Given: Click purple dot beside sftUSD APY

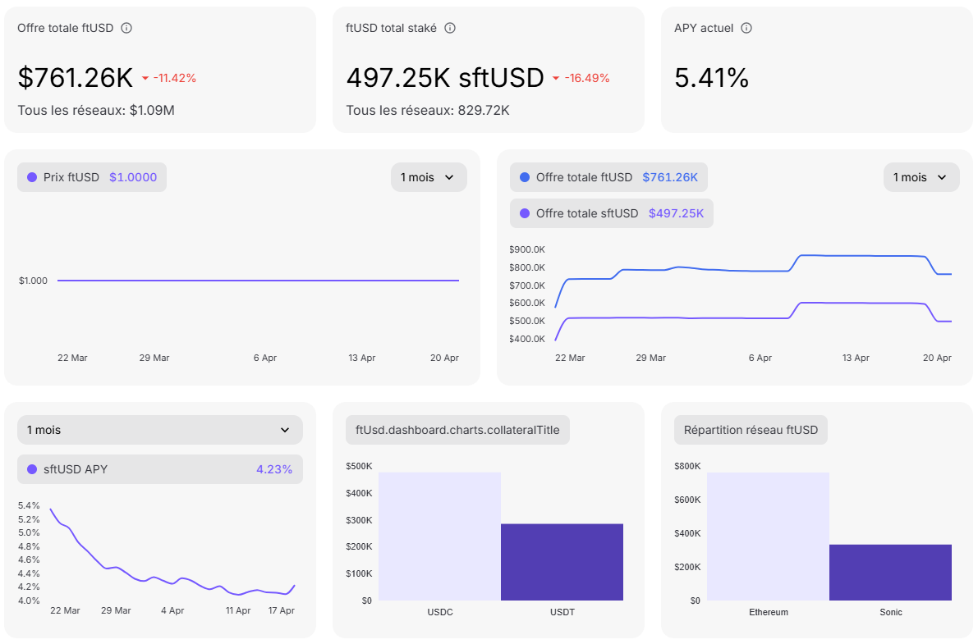Looking at the screenshot, I should pyautogui.click(x=32, y=469).
